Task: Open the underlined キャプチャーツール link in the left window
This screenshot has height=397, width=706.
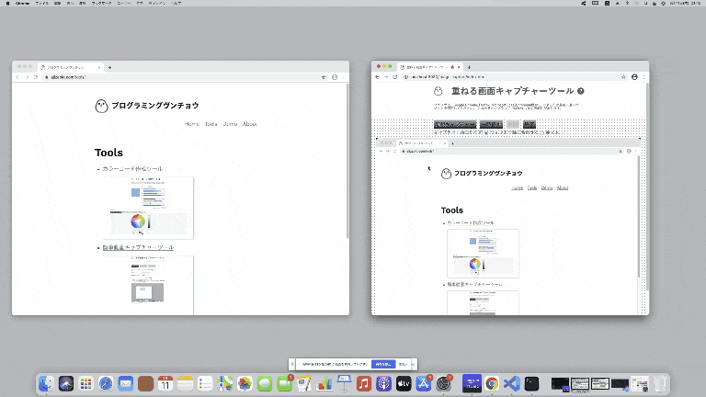Action: (138, 247)
